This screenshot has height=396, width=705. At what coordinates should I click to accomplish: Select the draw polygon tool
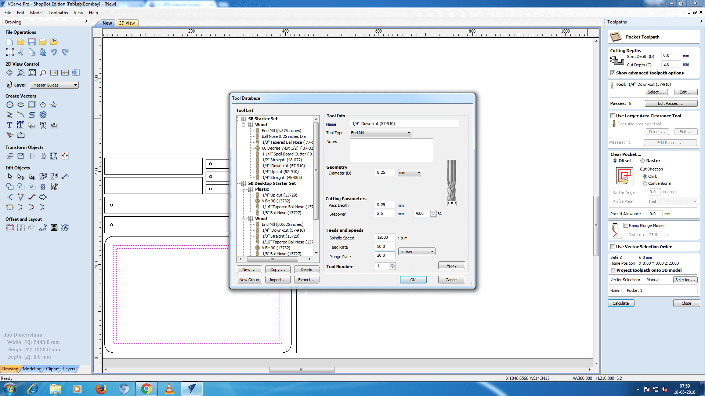click(43, 105)
